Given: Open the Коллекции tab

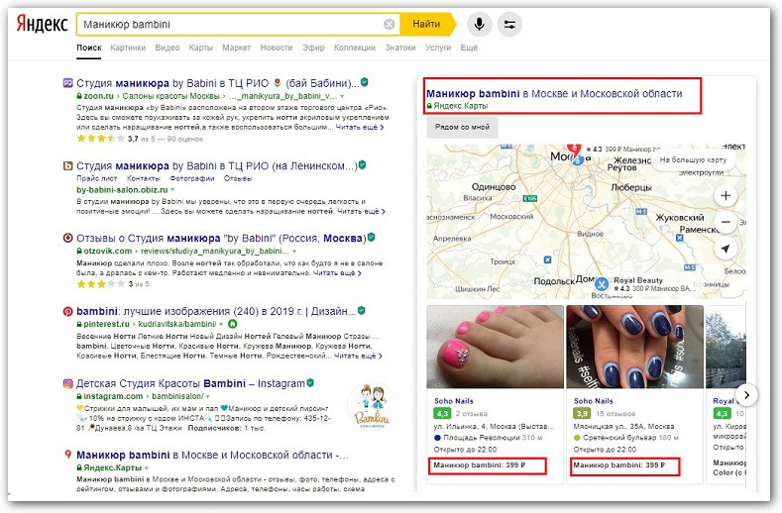Looking at the screenshot, I should (355, 48).
